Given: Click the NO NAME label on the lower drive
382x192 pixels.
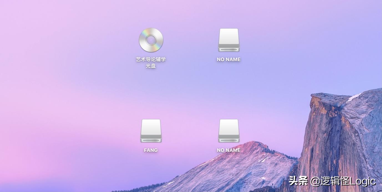Looking at the screenshot, I should (x=228, y=150).
